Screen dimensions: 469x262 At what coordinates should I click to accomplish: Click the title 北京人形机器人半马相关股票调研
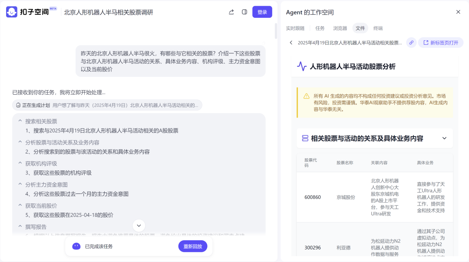pyautogui.click(x=109, y=12)
